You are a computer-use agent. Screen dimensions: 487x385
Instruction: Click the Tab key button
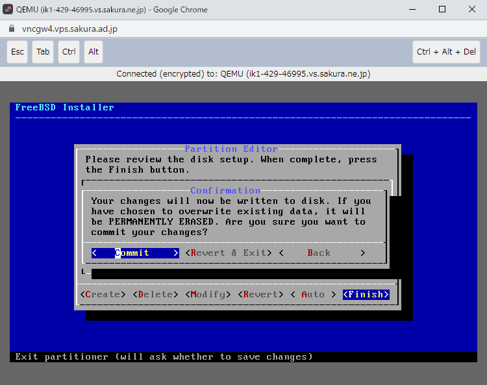pos(43,52)
